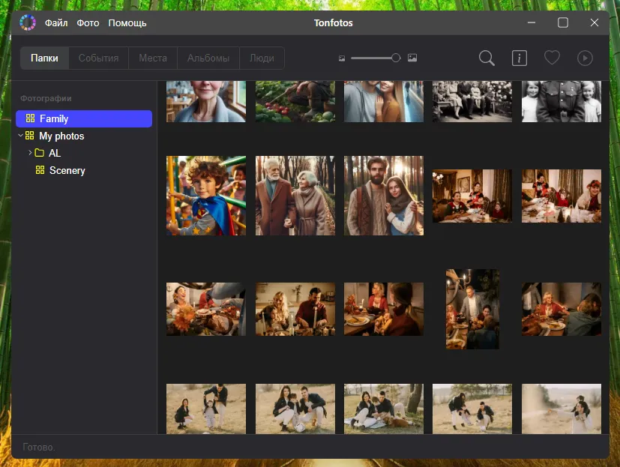Switch to the События tab
Image resolution: width=620 pixels, height=467 pixels.
pyautogui.click(x=98, y=58)
